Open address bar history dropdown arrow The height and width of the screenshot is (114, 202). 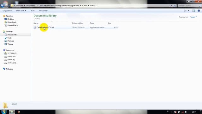(x=171, y=6)
